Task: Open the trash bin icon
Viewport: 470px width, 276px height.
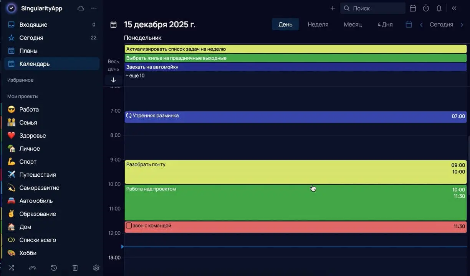Action: click(x=75, y=268)
